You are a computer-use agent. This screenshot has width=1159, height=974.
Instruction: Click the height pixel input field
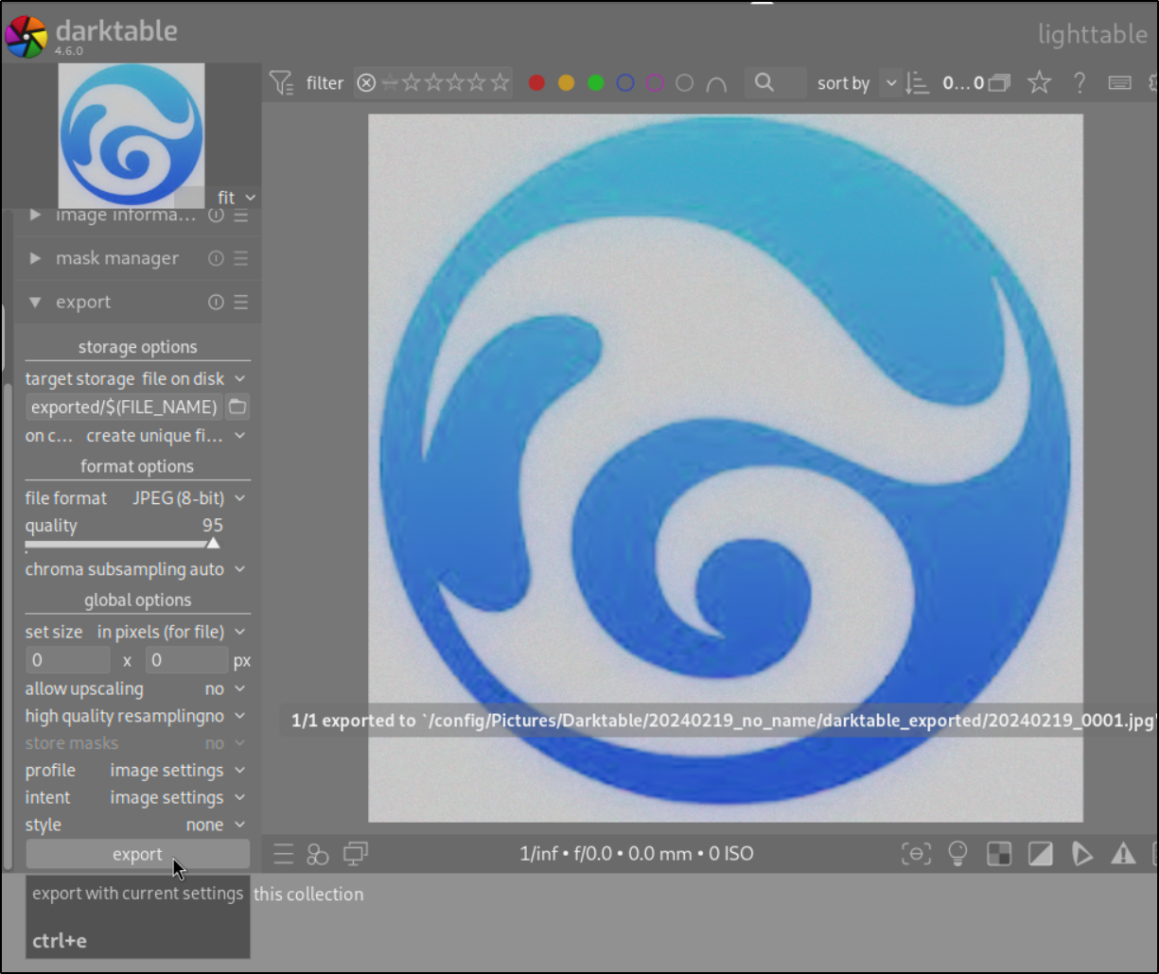point(187,660)
